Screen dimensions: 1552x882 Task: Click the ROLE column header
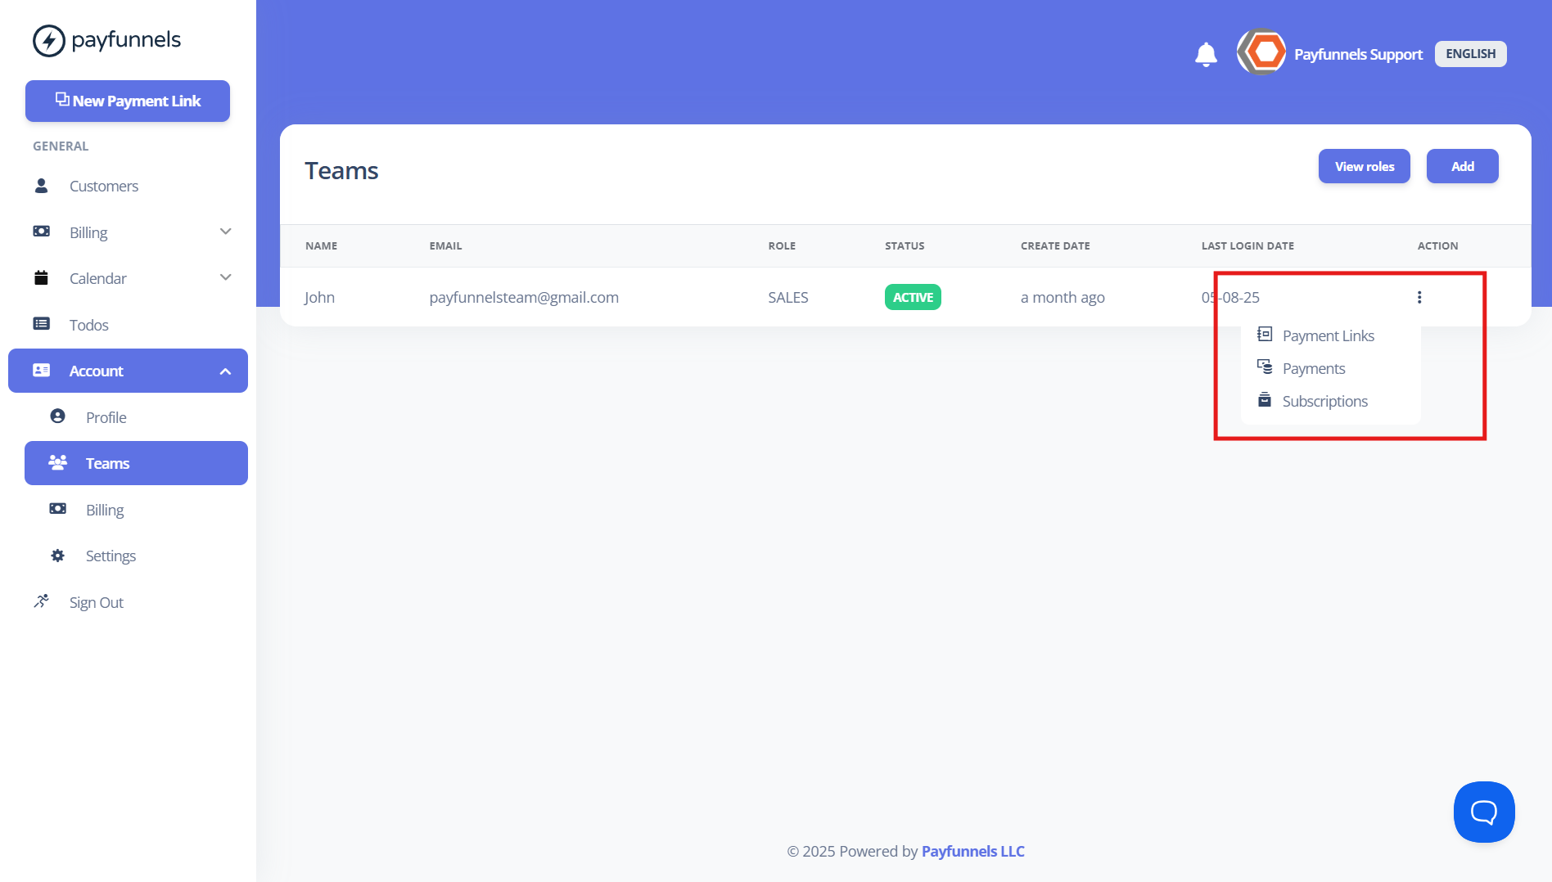(782, 245)
